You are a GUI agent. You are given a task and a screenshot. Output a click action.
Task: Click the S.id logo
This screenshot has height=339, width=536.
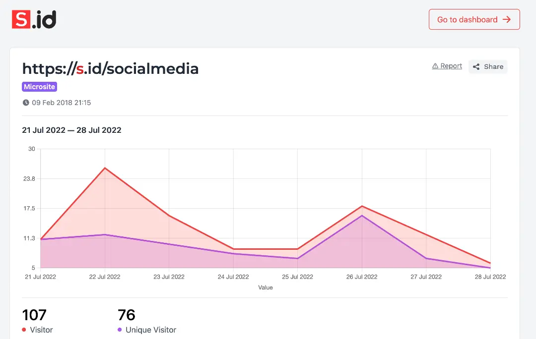point(34,19)
